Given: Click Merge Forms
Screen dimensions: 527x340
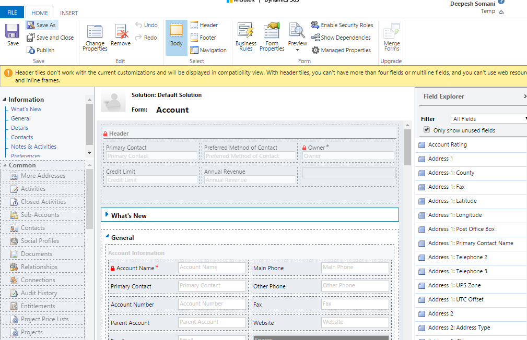Looking at the screenshot, I should (x=392, y=37).
